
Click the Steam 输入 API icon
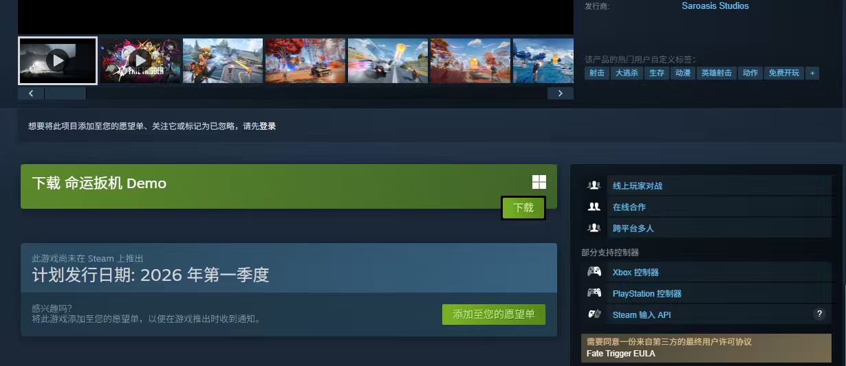tap(594, 314)
